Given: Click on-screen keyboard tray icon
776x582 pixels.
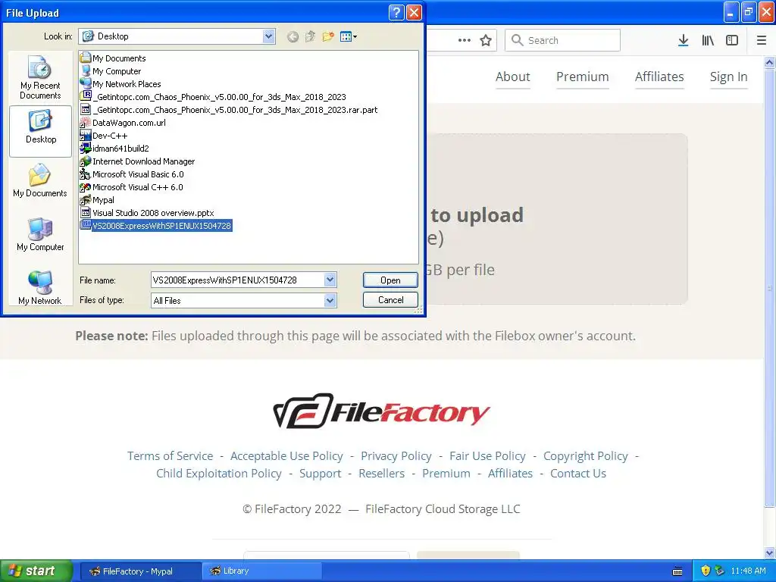Looking at the screenshot, I should [677, 571].
